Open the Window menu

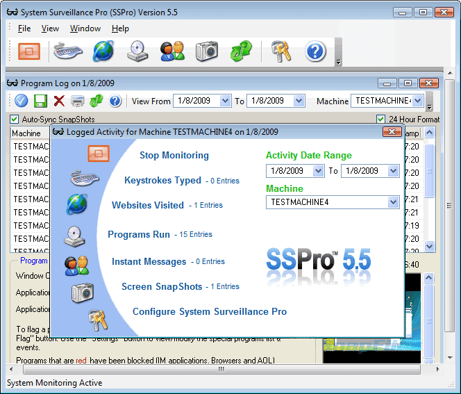(x=85, y=28)
